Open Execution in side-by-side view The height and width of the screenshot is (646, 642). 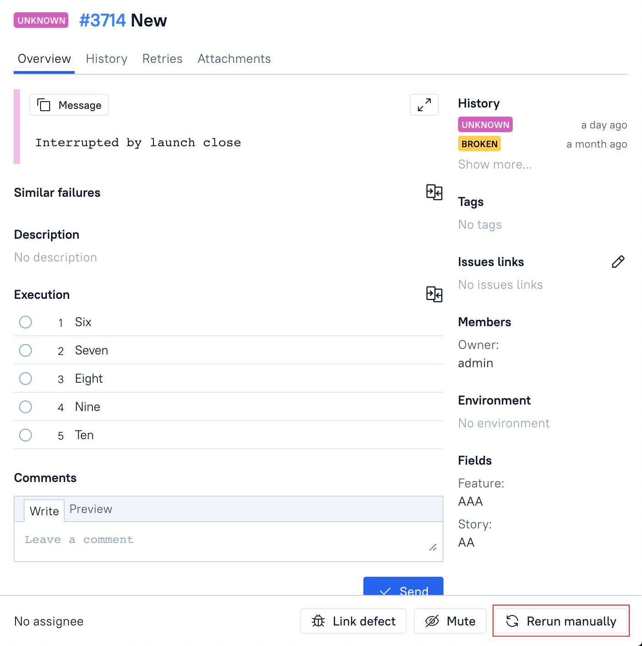tap(434, 294)
